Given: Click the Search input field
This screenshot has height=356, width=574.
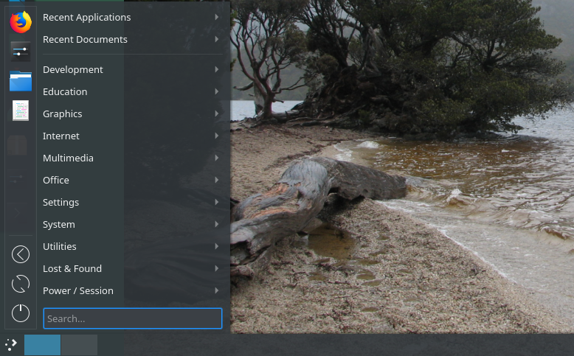Looking at the screenshot, I should tap(133, 318).
